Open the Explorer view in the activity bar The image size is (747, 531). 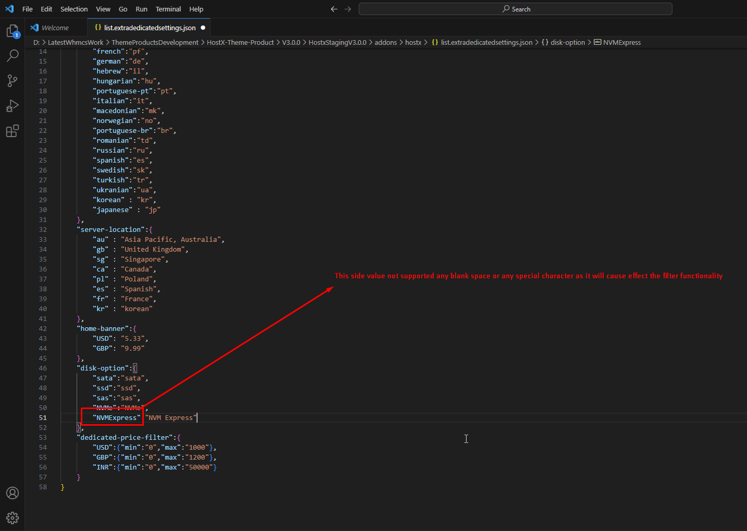click(13, 31)
